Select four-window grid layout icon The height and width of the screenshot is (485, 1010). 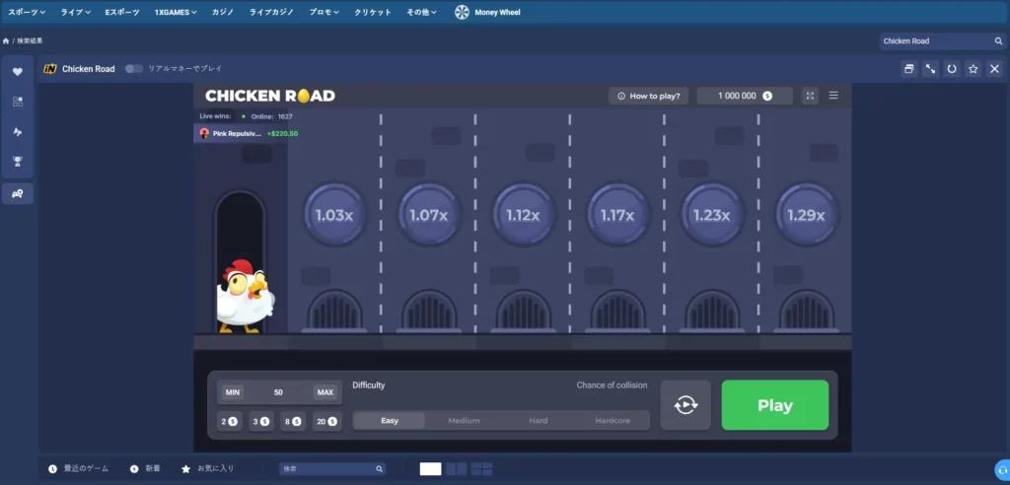481,469
